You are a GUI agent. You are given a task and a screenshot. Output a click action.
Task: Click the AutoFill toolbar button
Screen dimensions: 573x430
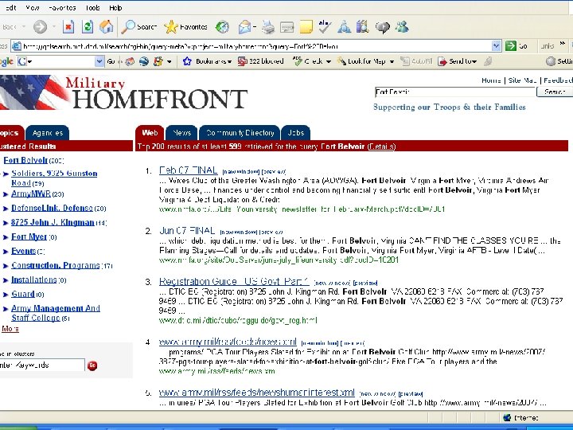pyautogui.click(x=416, y=61)
